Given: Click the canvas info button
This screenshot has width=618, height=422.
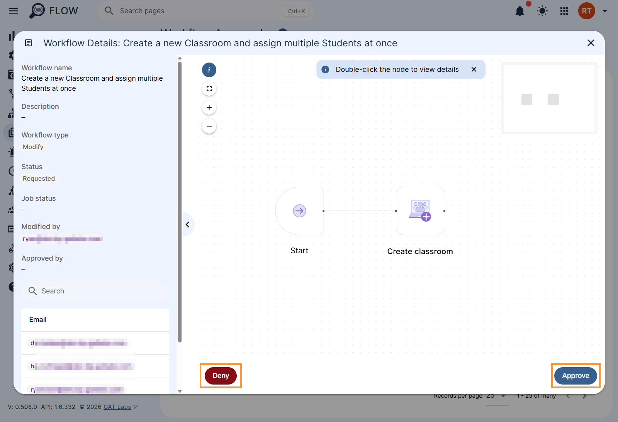Looking at the screenshot, I should click(x=209, y=70).
